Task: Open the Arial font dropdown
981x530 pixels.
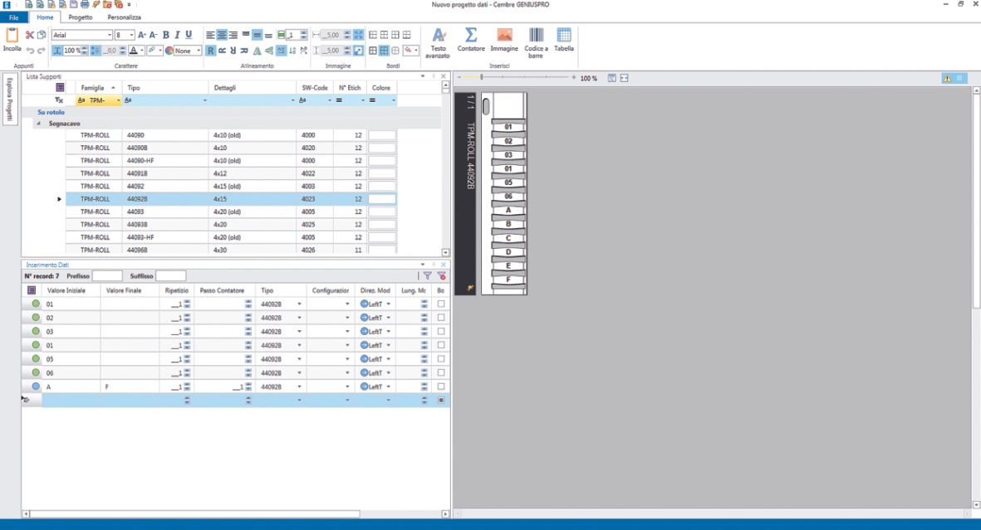Action: click(x=108, y=35)
